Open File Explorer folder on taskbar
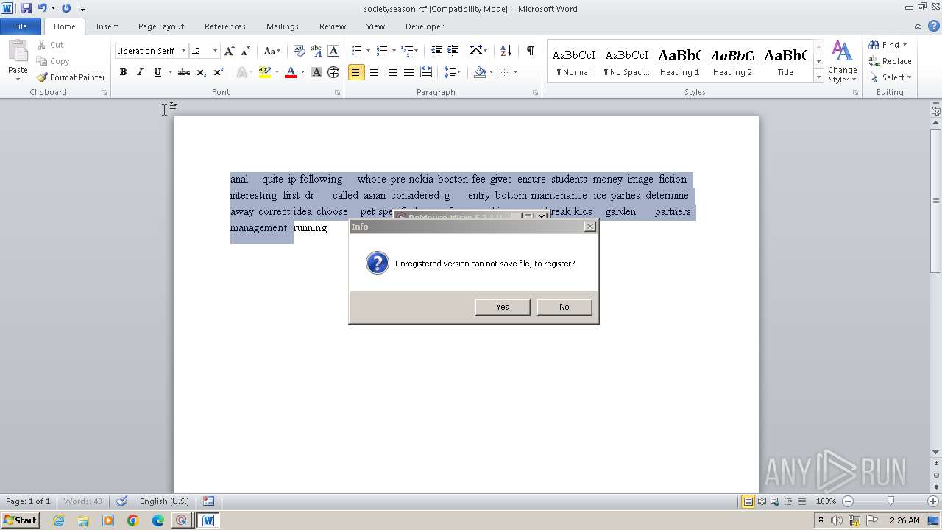 tap(83, 520)
